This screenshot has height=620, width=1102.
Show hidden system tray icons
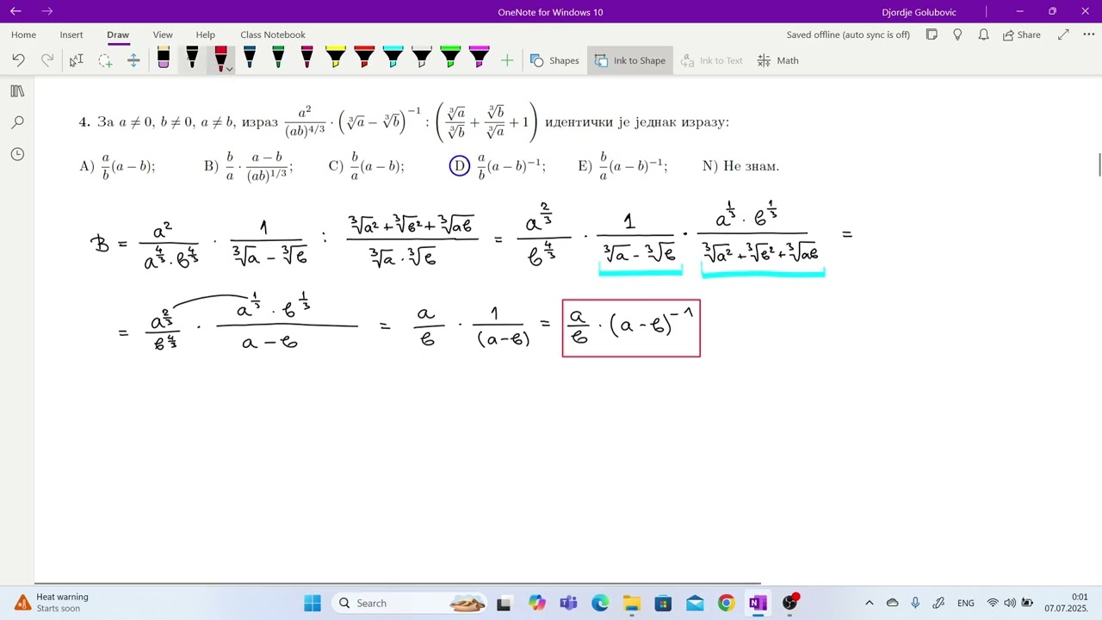coord(869,603)
